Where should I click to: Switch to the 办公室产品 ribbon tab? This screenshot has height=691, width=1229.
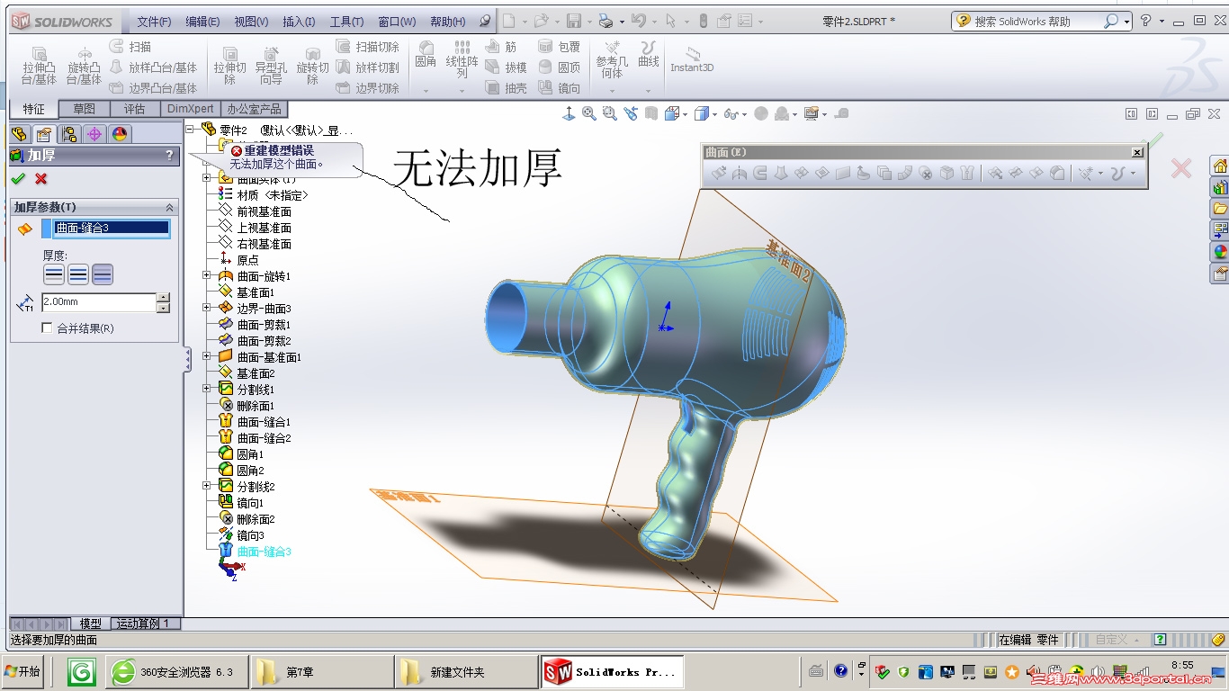click(256, 109)
